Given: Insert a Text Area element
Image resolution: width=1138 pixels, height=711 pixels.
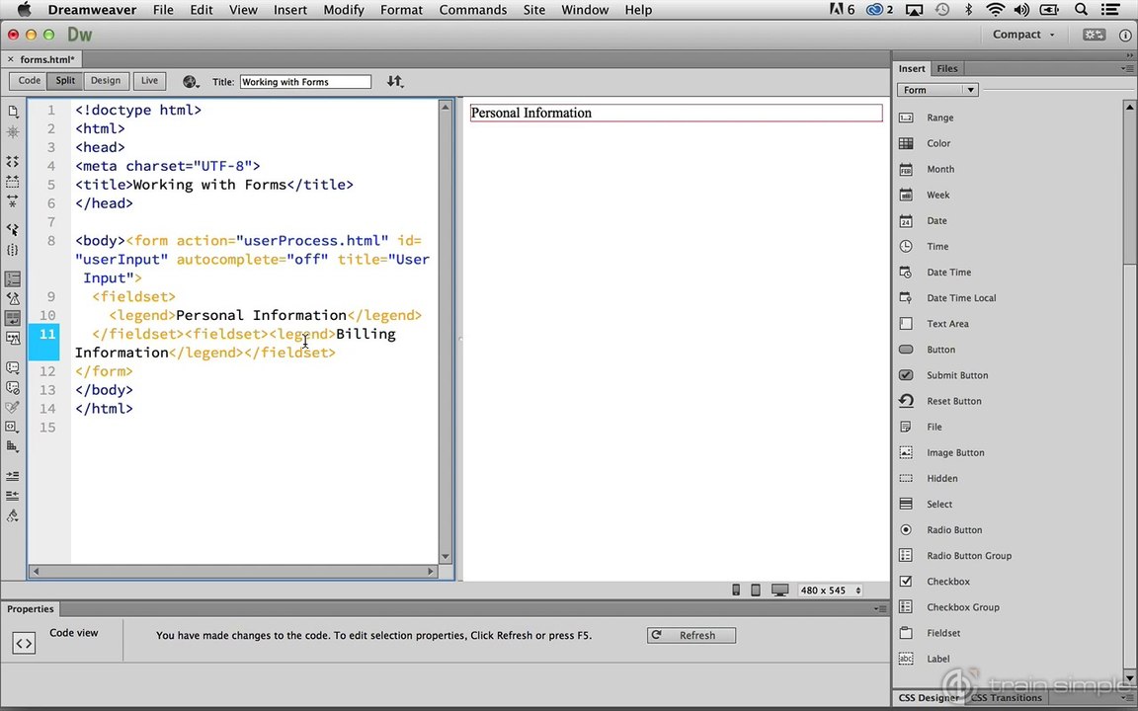Looking at the screenshot, I should tap(947, 324).
